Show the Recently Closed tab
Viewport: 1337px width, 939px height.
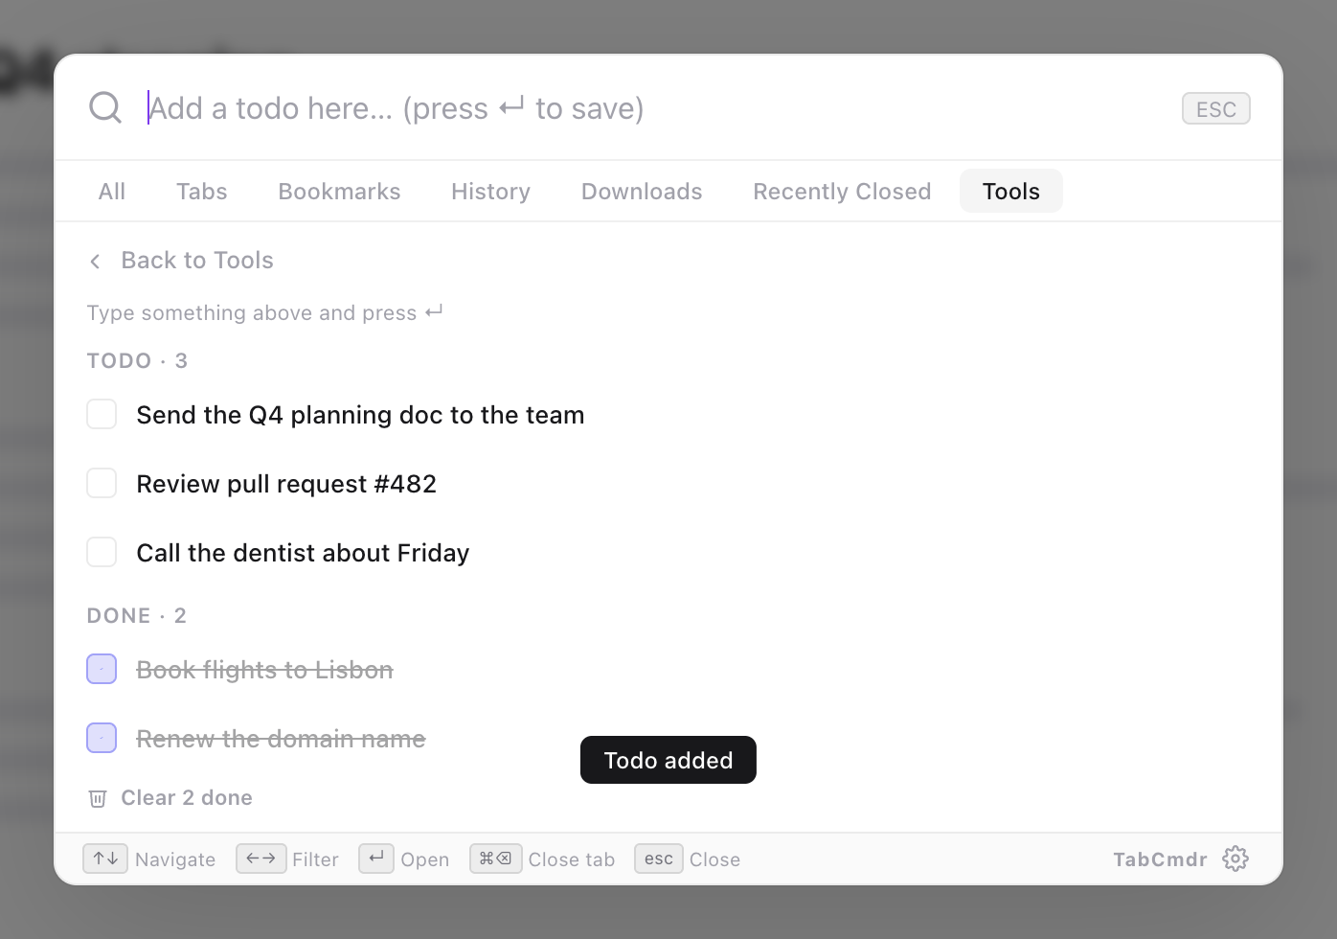coord(842,191)
